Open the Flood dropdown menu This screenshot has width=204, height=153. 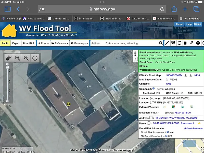pyautogui.click(x=43, y=43)
